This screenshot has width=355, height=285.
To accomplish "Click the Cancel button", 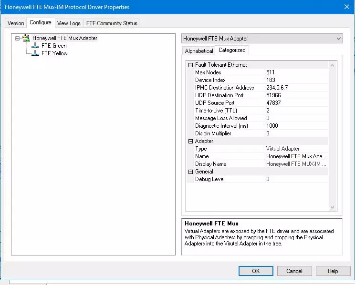I will coord(294,271).
